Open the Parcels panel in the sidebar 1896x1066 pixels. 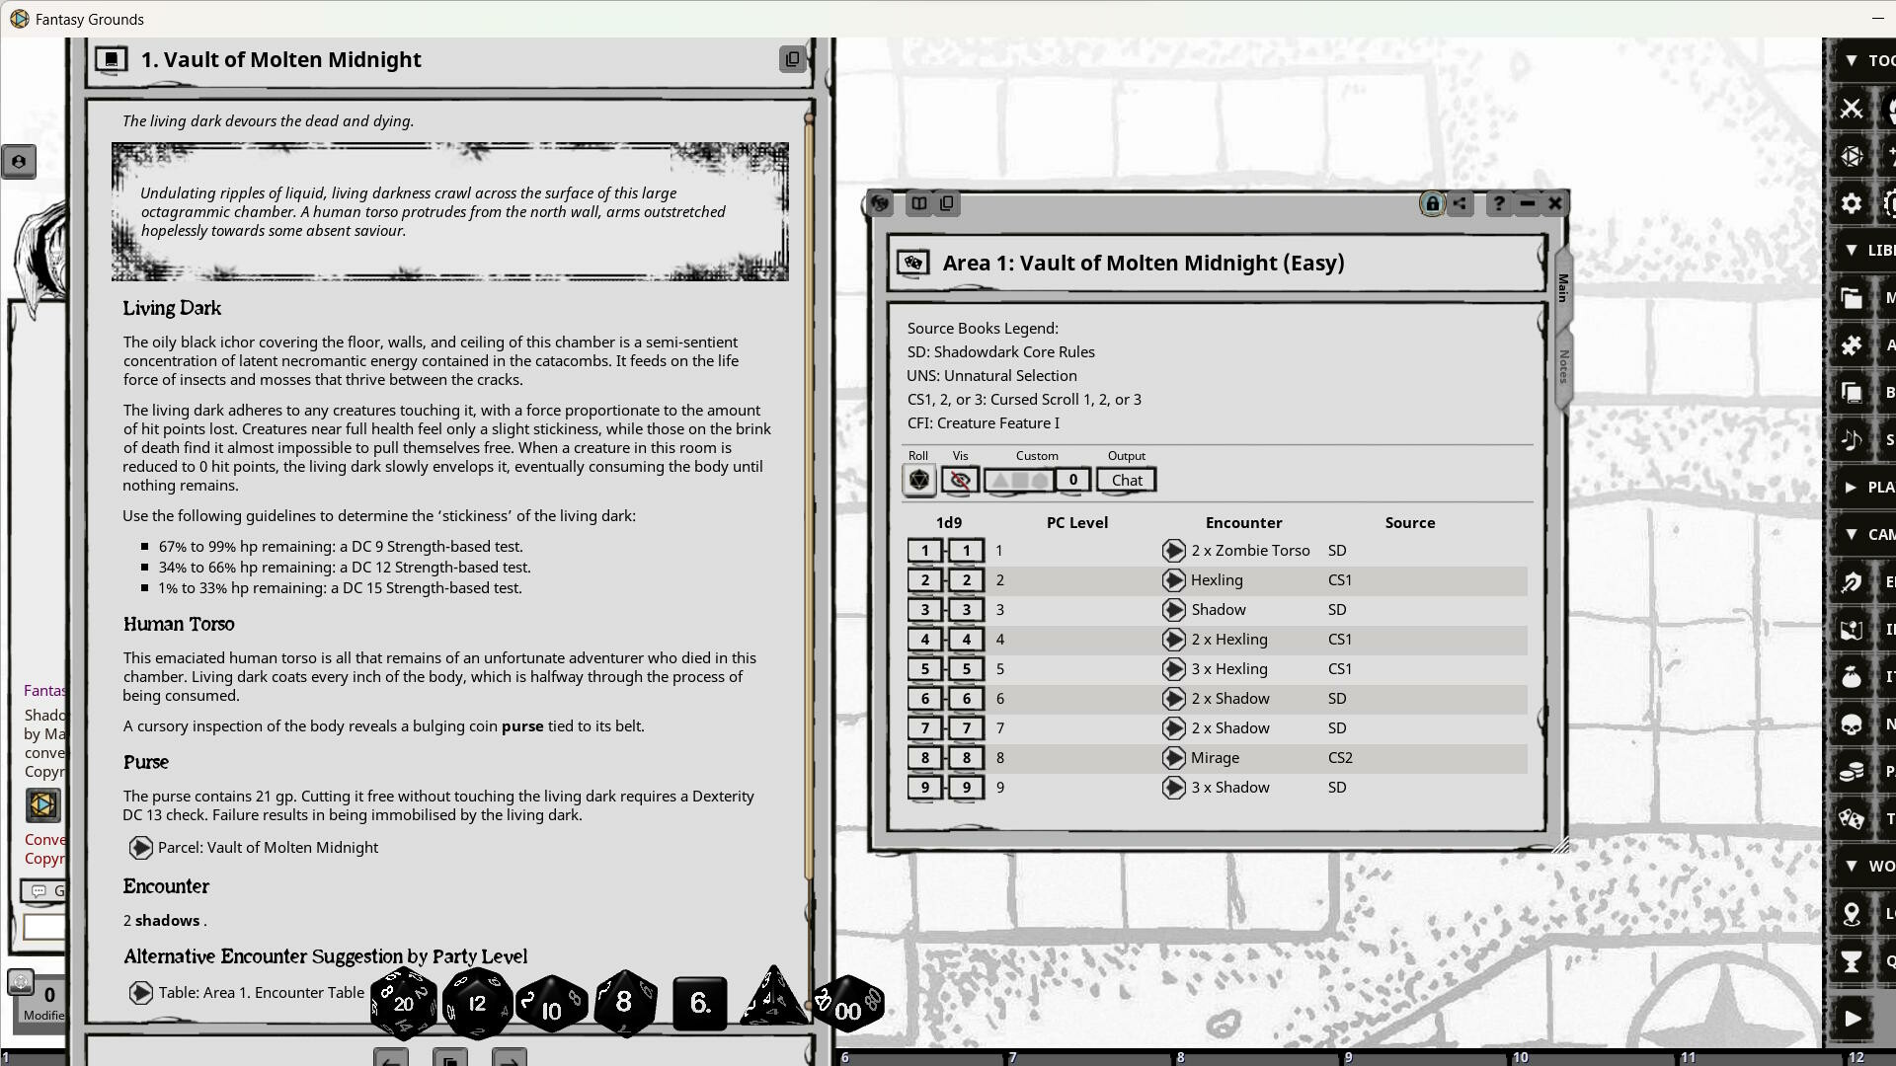pos(1852,771)
